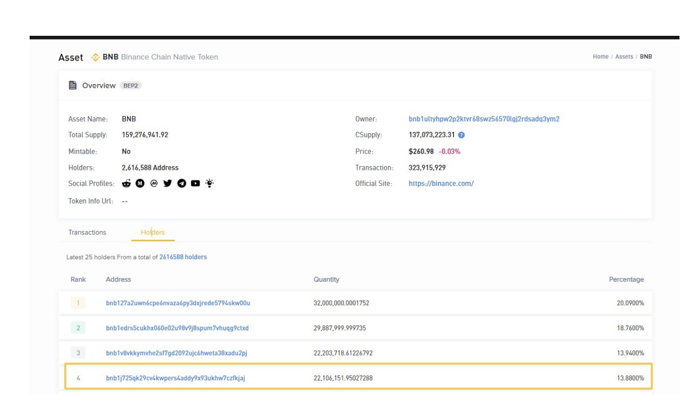The height and width of the screenshot is (401, 690).
Task: Click the 13.9400% percentage value
Action: click(x=630, y=353)
